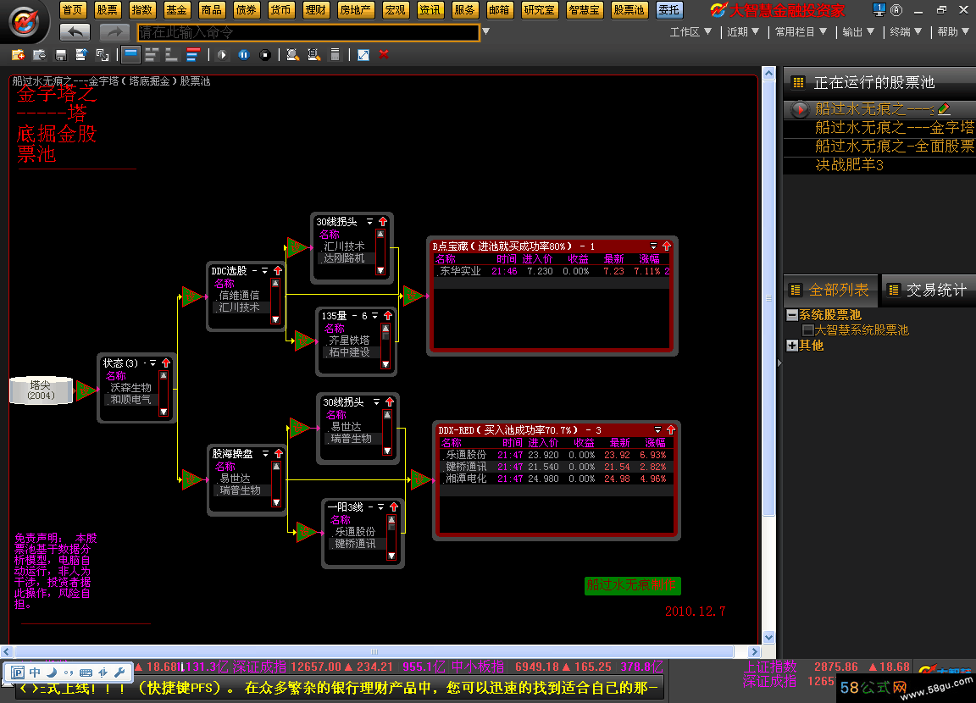Click the forward arrow navigation button
976x703 pixels.
(114, 31)
